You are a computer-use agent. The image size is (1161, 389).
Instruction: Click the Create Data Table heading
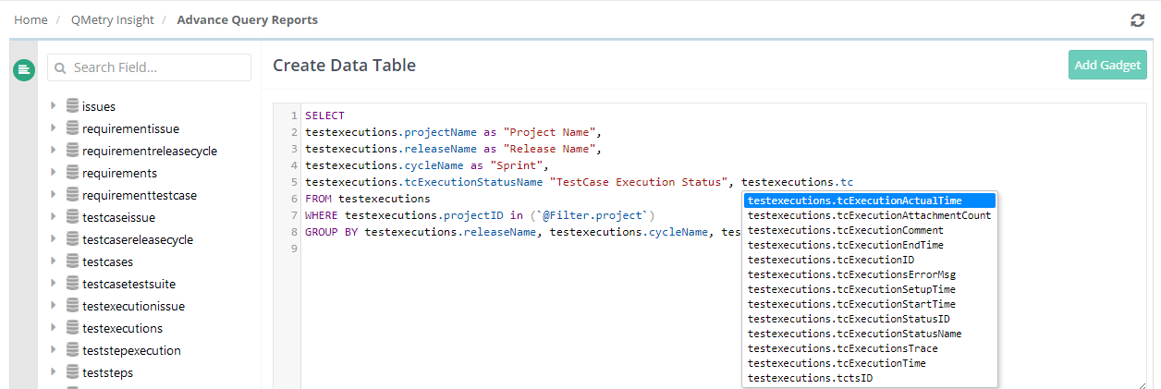pyautogui.click(x=345, y=65)
